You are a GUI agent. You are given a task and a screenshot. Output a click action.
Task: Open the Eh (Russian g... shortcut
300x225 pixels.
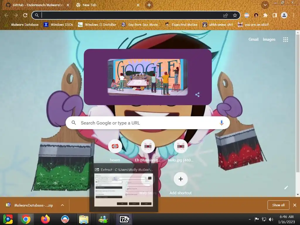(x=148, y=151)
